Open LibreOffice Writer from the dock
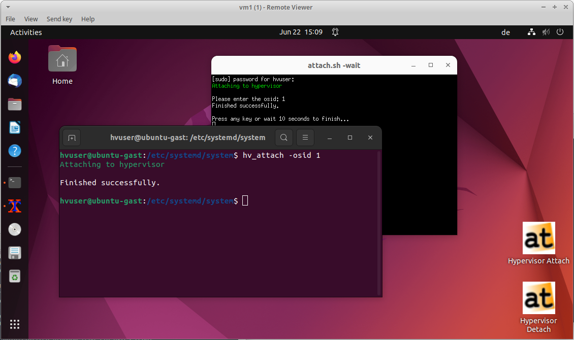Image resolution: width=574 pixels, height=340 pixels. point(15,127)
